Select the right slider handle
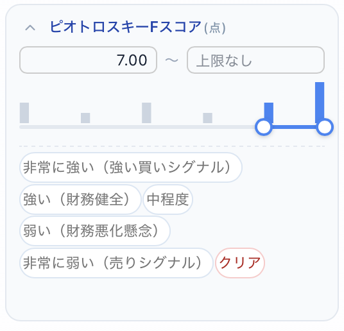This screenshot has height=331, width=344. click(x=325, y=127)
